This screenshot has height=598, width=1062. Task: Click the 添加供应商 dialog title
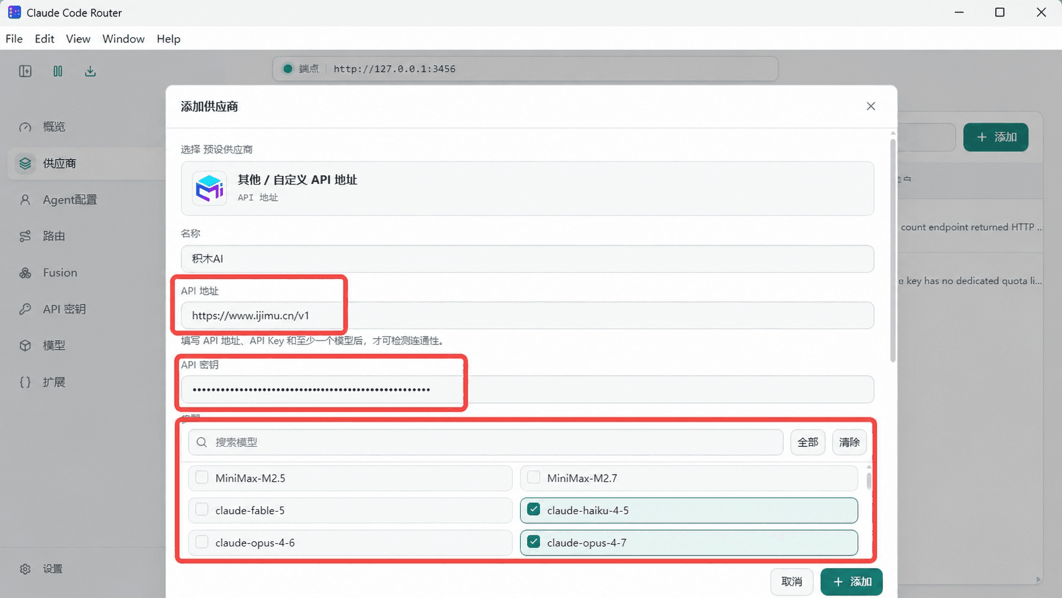pyautogui.click(x=210, y=107)
